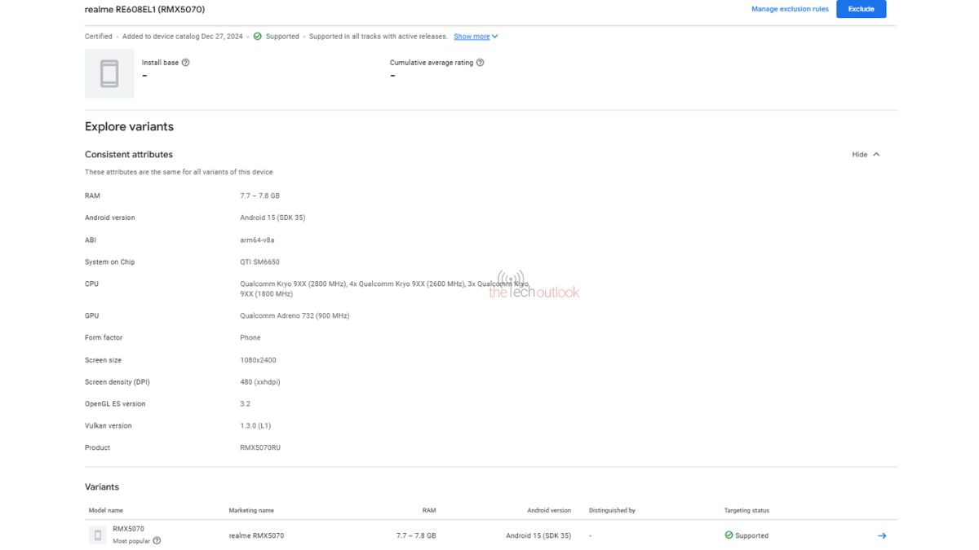Screen dimensions: 979x550
Task: Click the phone icon next to RMX5070
Action: pyautogui.click(x=96, y=535)
